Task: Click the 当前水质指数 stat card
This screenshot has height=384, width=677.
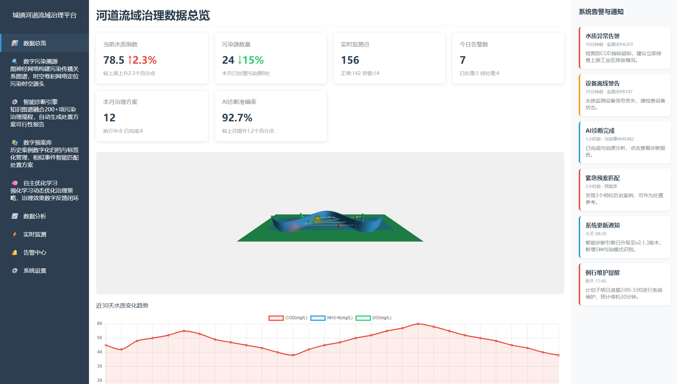Action: coord(152,58)
